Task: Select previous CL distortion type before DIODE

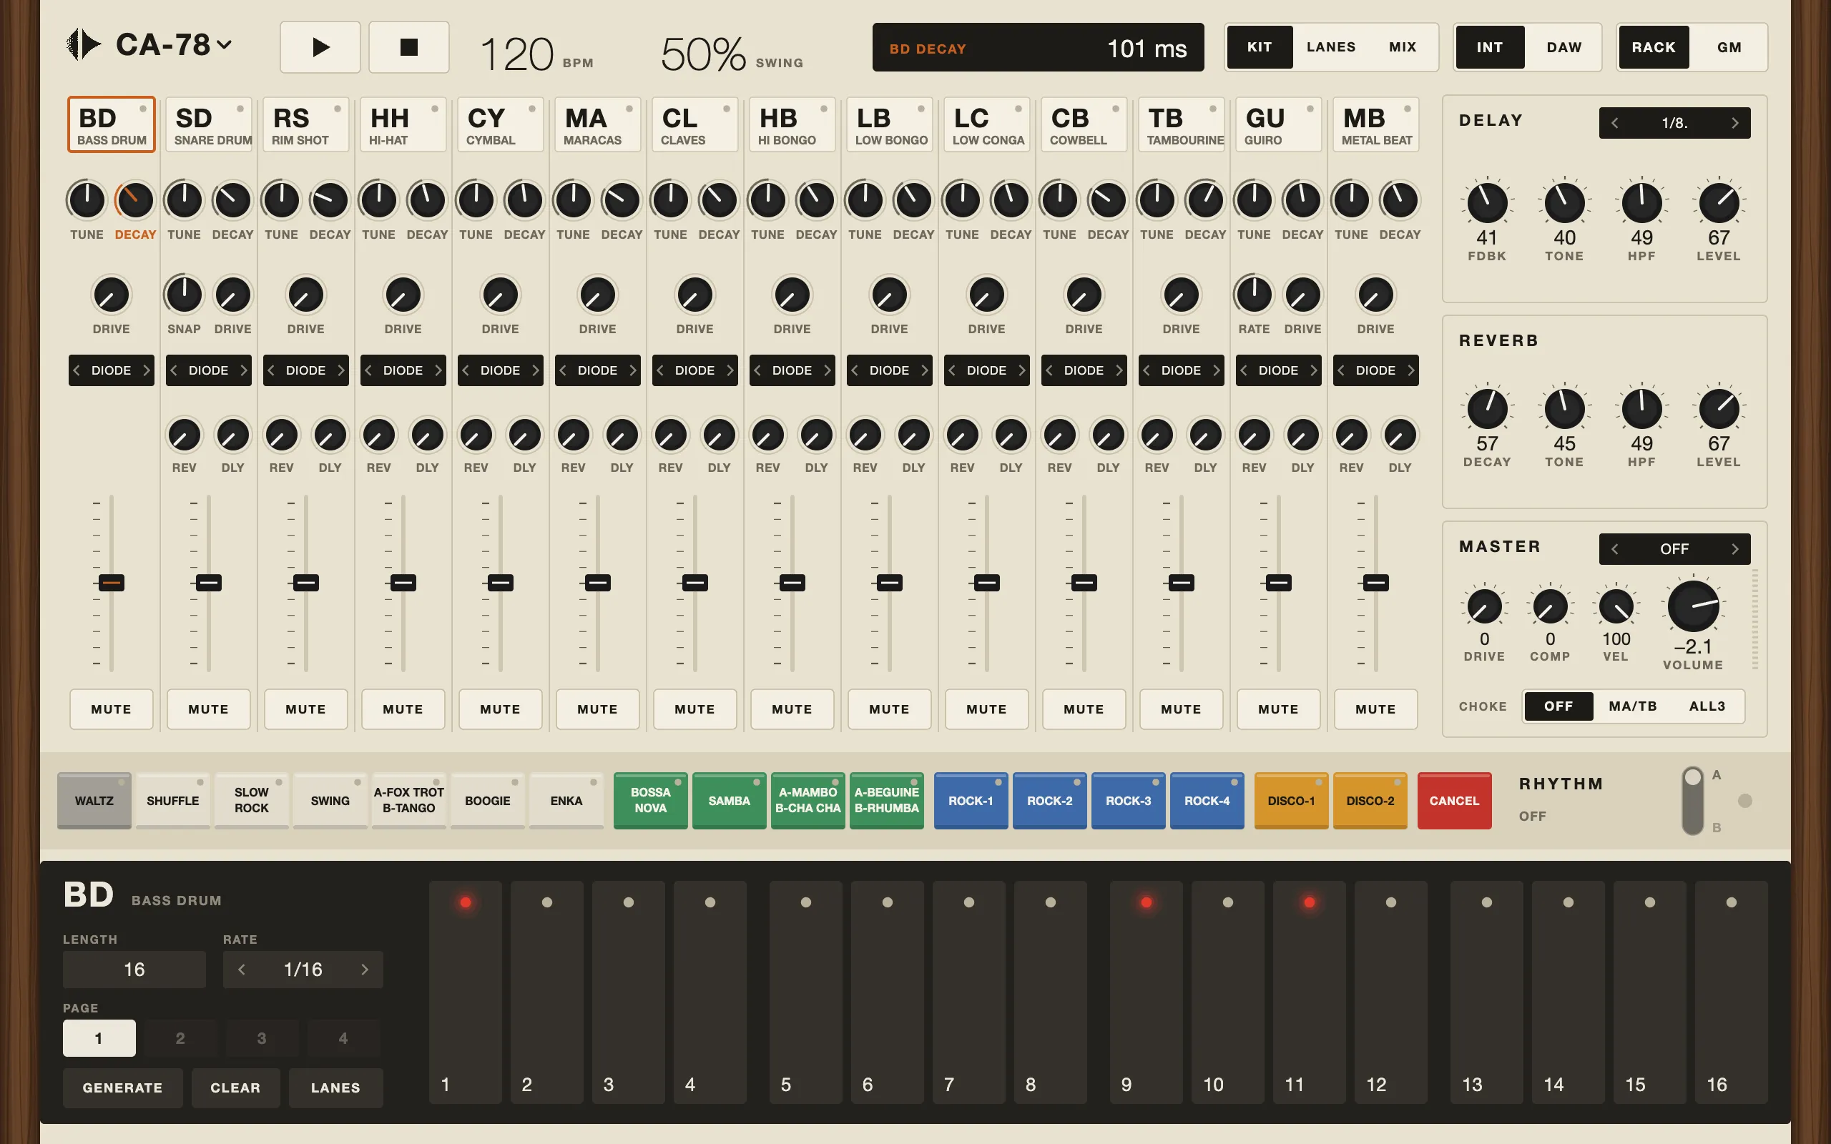Action: coord(659,370)
